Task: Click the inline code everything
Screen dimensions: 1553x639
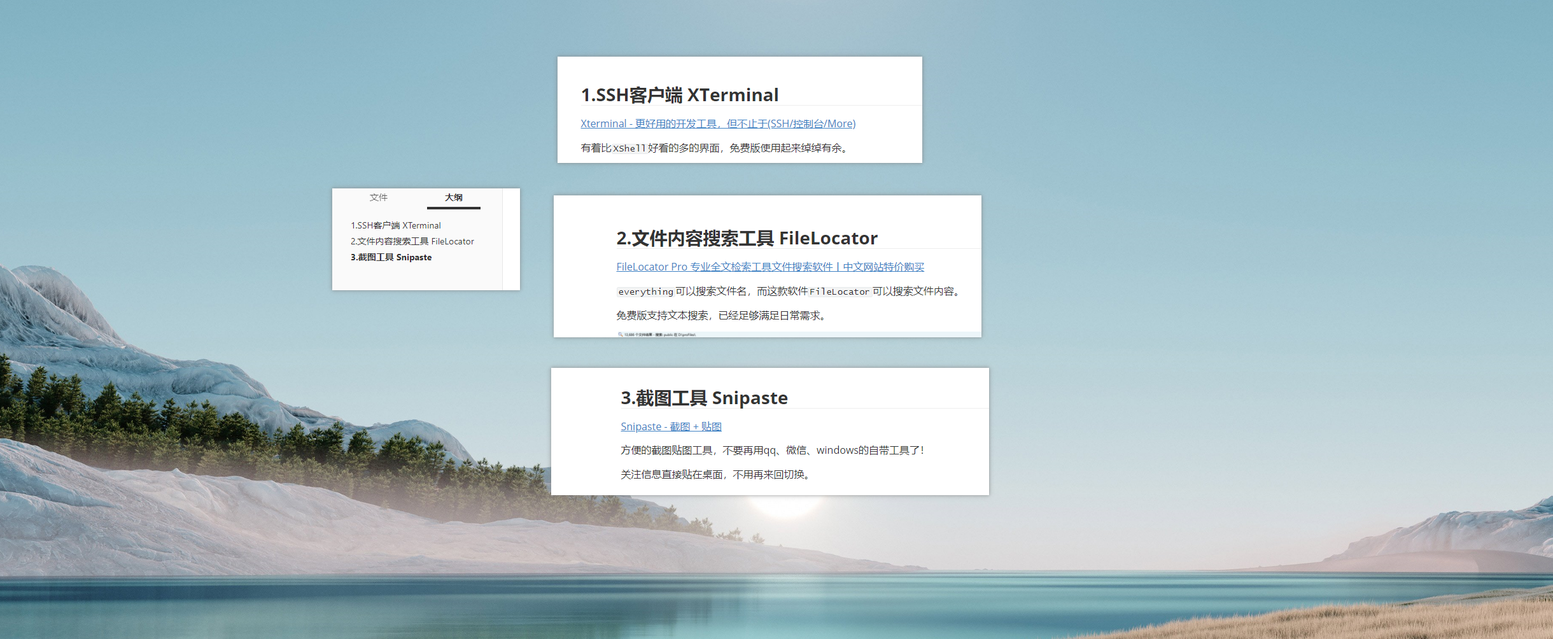Action: click(x=645, y=291)
